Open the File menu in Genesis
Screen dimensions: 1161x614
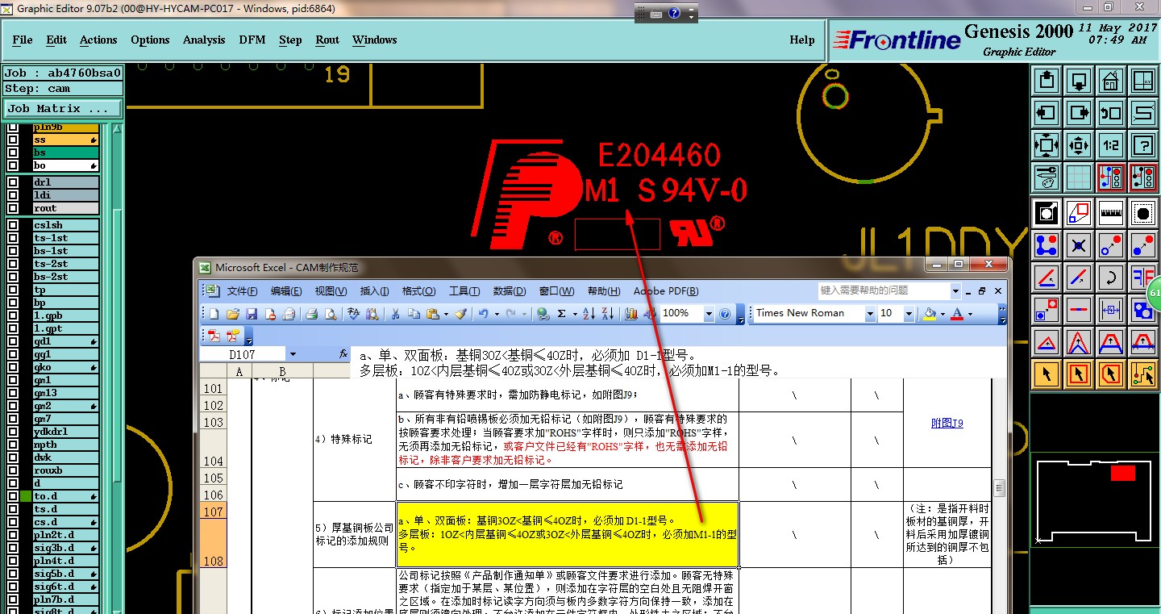click(23, 40)
